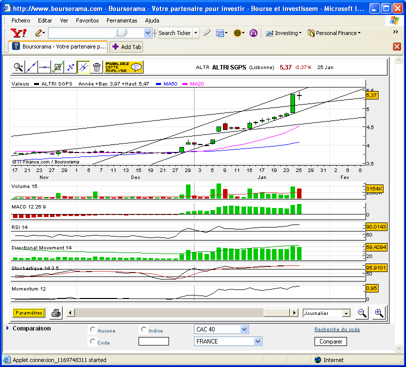Expand the Comparaison section arrow
This screenshot has width=406, height=367.
click(7, 328)
